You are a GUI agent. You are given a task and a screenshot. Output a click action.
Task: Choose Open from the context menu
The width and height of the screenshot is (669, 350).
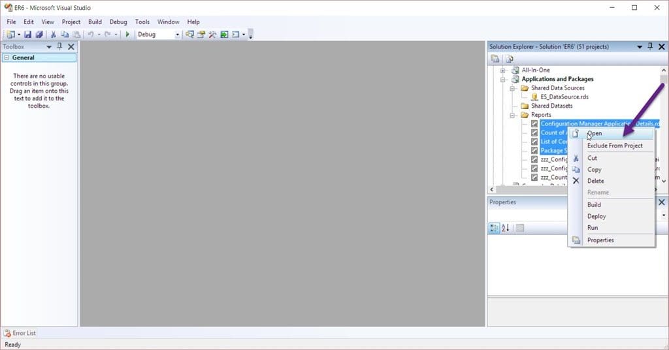(612, 133)
